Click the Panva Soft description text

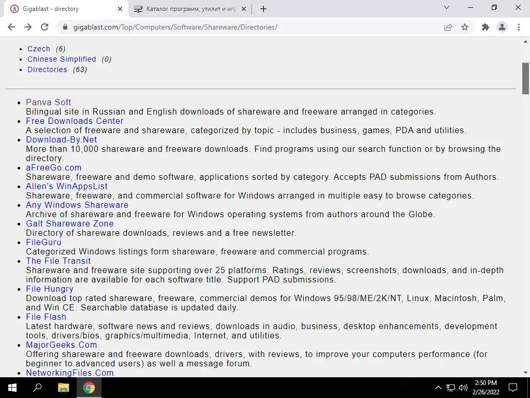231,112
